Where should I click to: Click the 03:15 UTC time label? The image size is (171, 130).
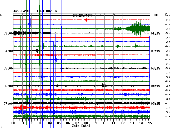pos(155,68)
